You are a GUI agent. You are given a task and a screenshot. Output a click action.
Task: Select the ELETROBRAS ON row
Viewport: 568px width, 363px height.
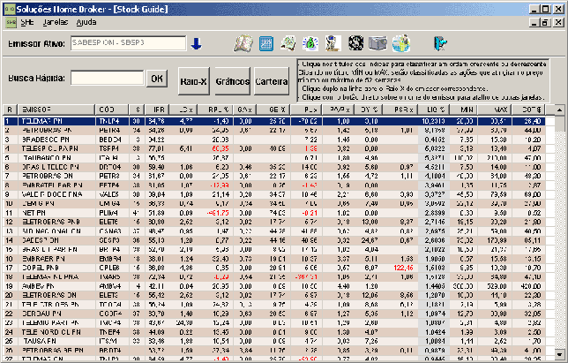pos(274,296)
